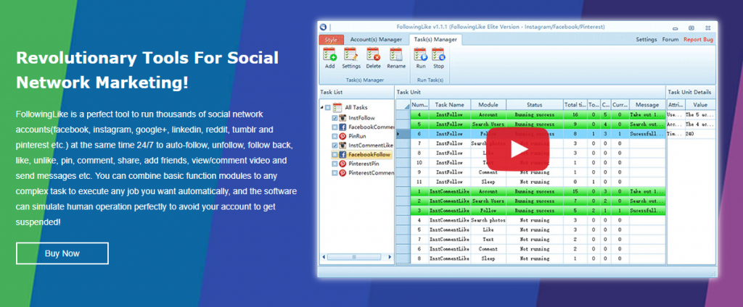Click the 'Comment' module cell of InstFollow row 9
This screenshot has height=307, width=743.
pyautogui.click(x=488, y=172)
